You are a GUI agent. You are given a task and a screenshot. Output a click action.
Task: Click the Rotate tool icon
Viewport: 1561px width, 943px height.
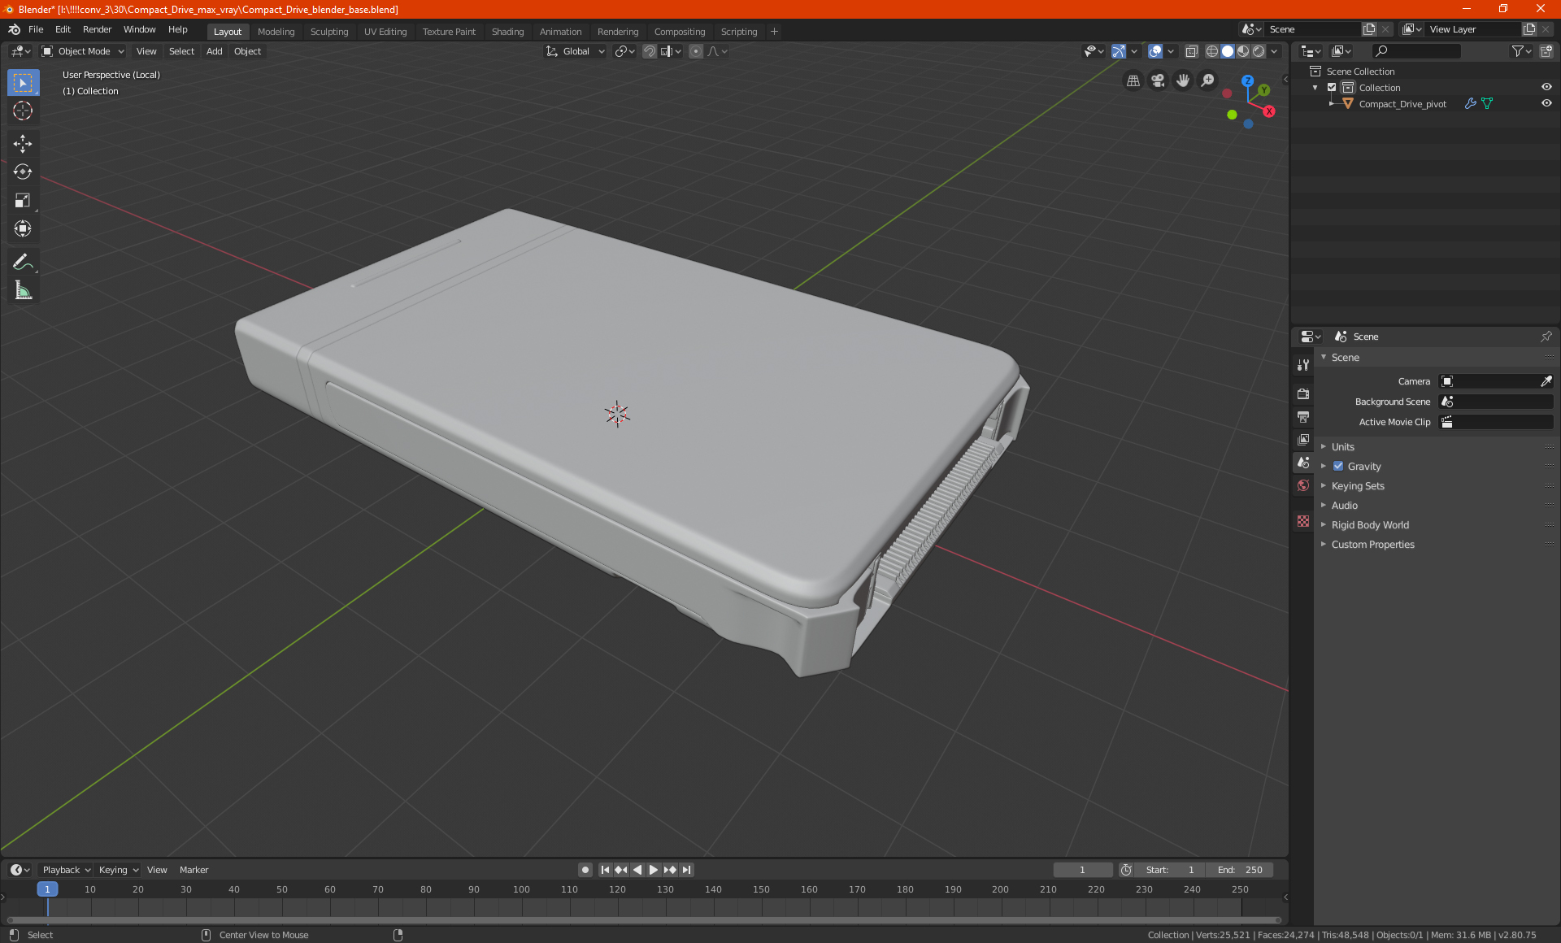tap(22, 171)
